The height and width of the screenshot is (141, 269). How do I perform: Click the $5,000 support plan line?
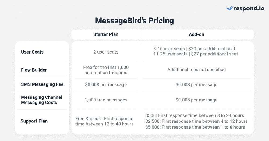[195, 127]
